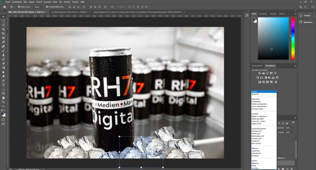This screenshot has width=316, height=170.
Task: Add a Hue/Saturation adjustment icon
Action: click(258, 77)
